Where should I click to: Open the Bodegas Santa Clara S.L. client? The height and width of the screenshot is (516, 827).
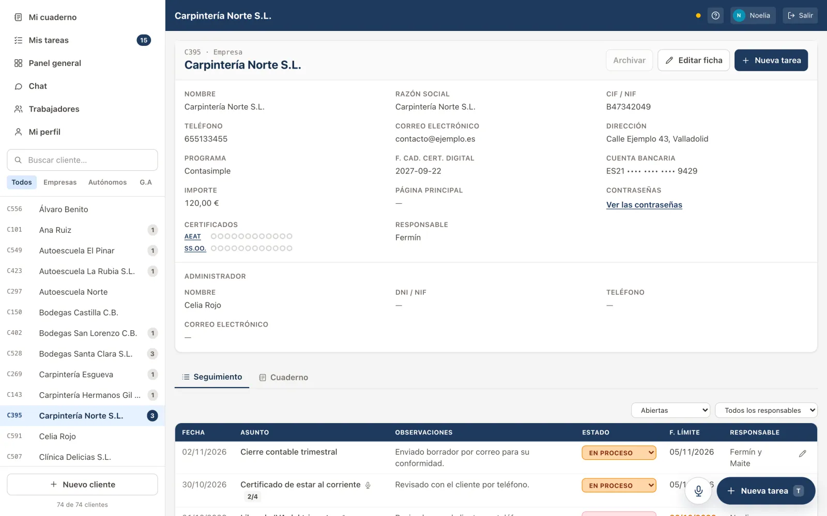pos(83,353)
